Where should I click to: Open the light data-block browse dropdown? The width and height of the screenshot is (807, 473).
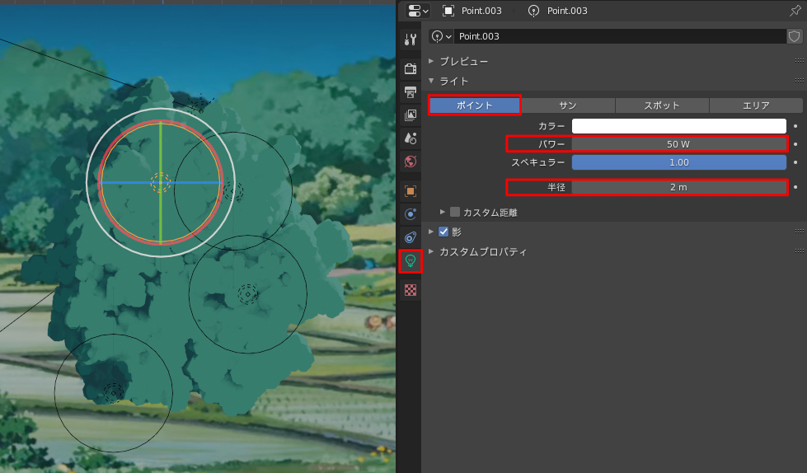(x=441, y=36)
